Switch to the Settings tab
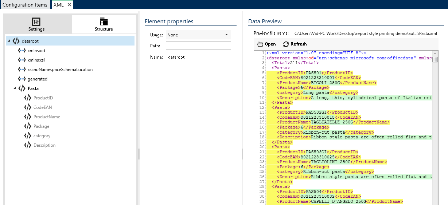Image resolution: width=448 pixels, height=205 pixels. (x=36, y=24)
